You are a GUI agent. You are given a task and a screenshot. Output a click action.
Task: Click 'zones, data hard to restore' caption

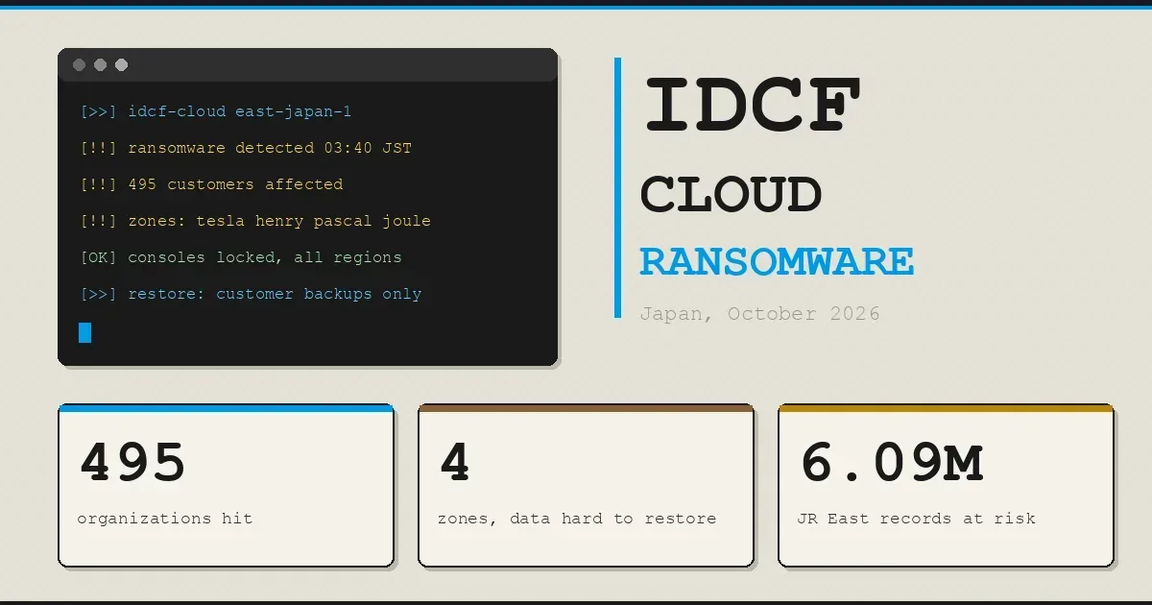pos(577,519)
